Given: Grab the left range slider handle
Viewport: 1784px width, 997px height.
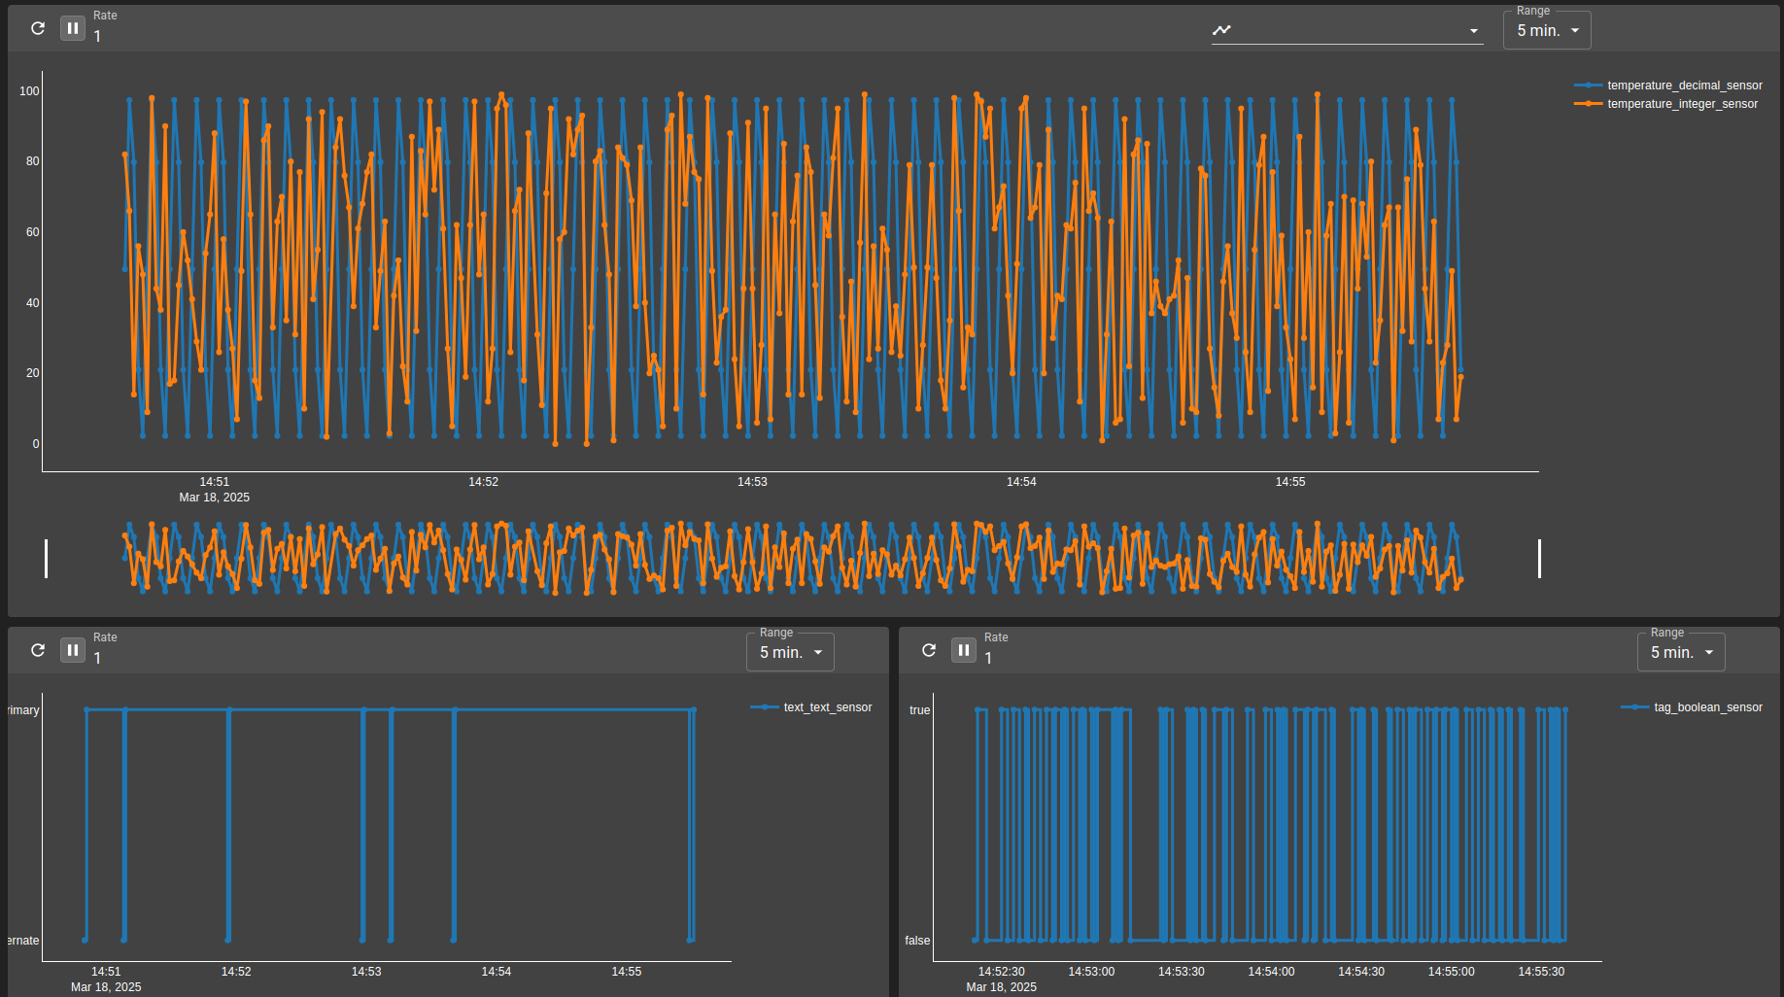Looking at the screenshot, I should coord(46,559).
